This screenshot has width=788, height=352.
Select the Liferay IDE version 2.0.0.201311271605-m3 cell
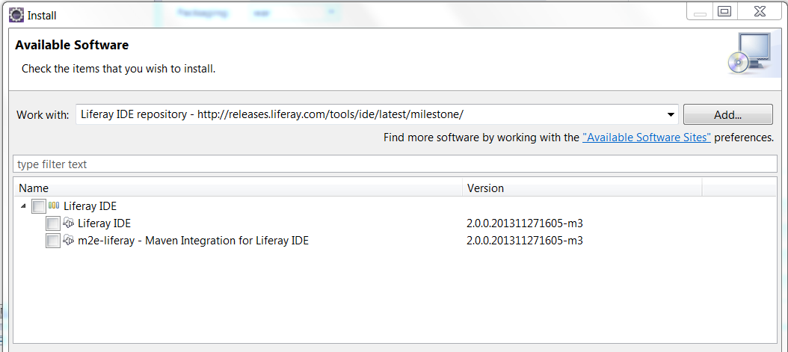click(525, 223)
